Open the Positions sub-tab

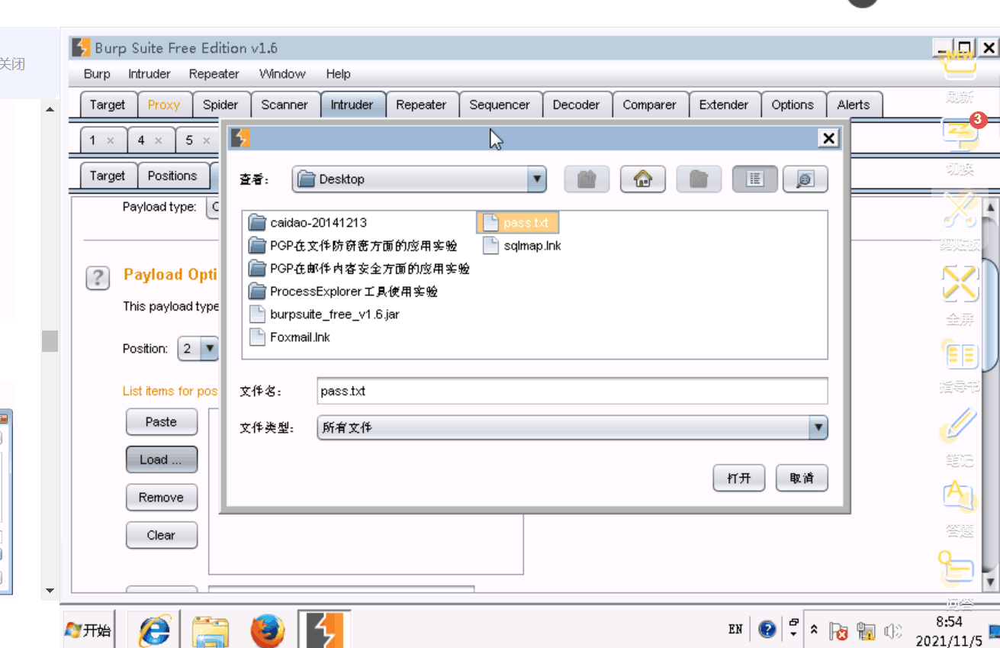coord(172,176)
